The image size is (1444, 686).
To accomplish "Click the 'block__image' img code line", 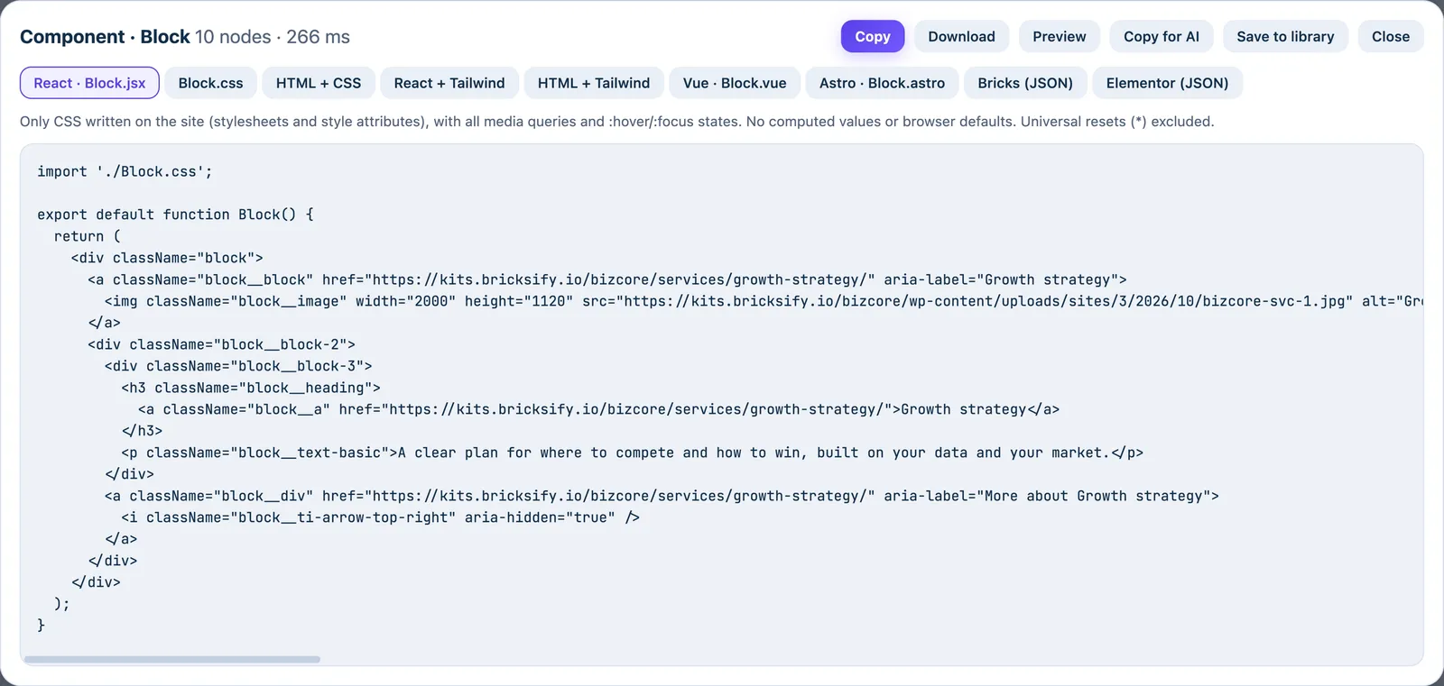I will [764, 301].
